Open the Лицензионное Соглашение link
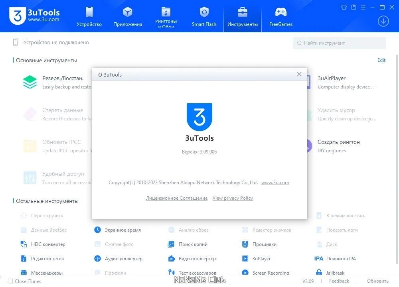 (177, 198)
